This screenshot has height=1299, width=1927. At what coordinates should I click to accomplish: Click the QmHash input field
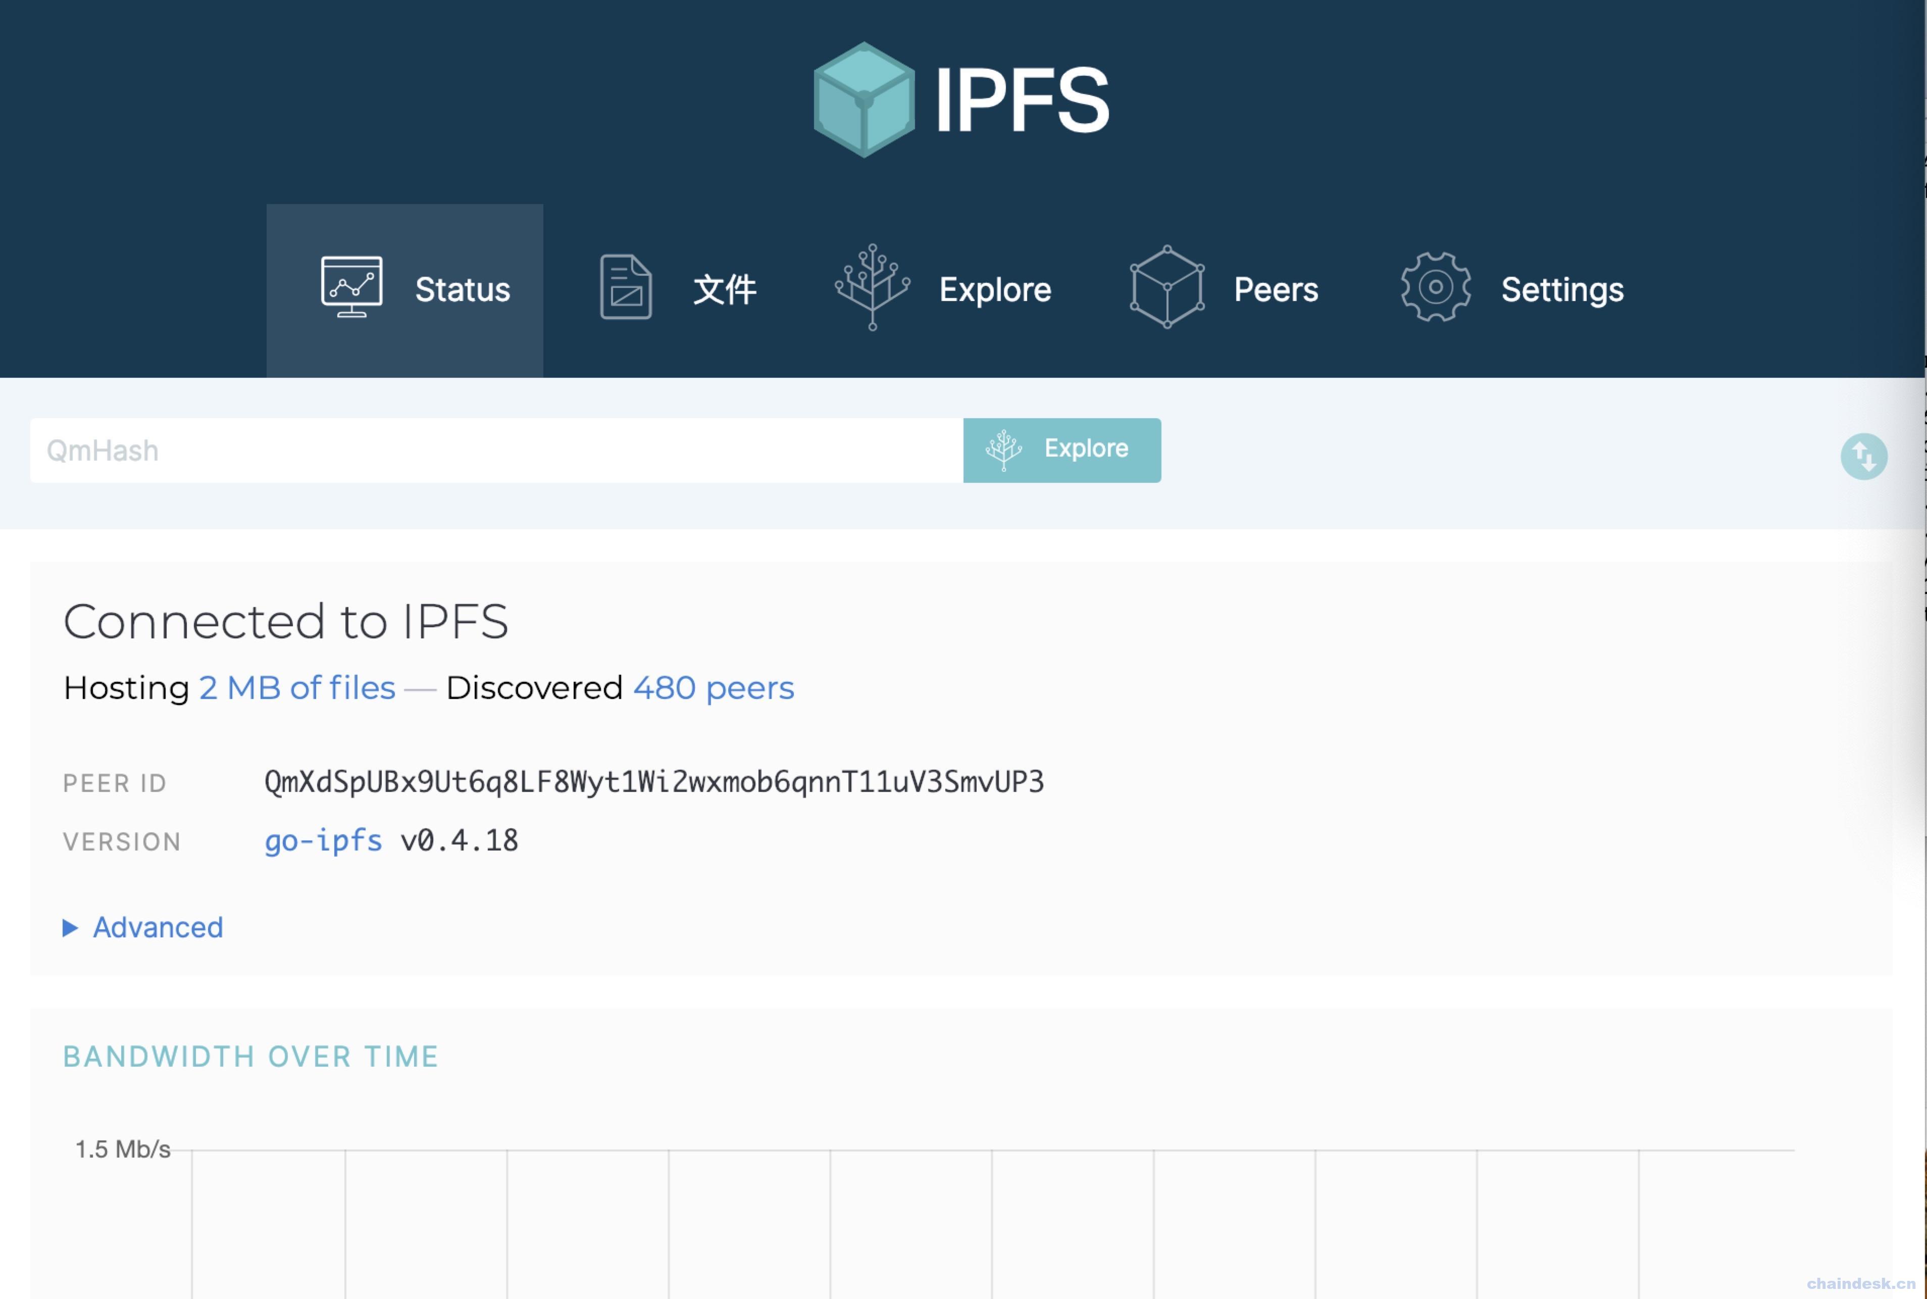click(497, 451)
